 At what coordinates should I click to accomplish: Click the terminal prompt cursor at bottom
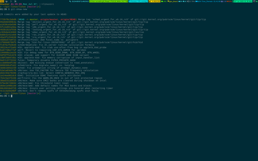click(11, 96)
